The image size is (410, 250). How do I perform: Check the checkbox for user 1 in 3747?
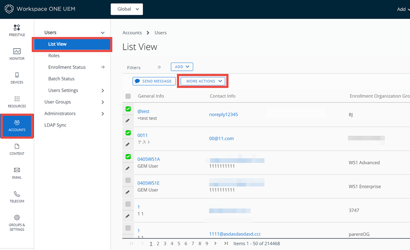128,204
